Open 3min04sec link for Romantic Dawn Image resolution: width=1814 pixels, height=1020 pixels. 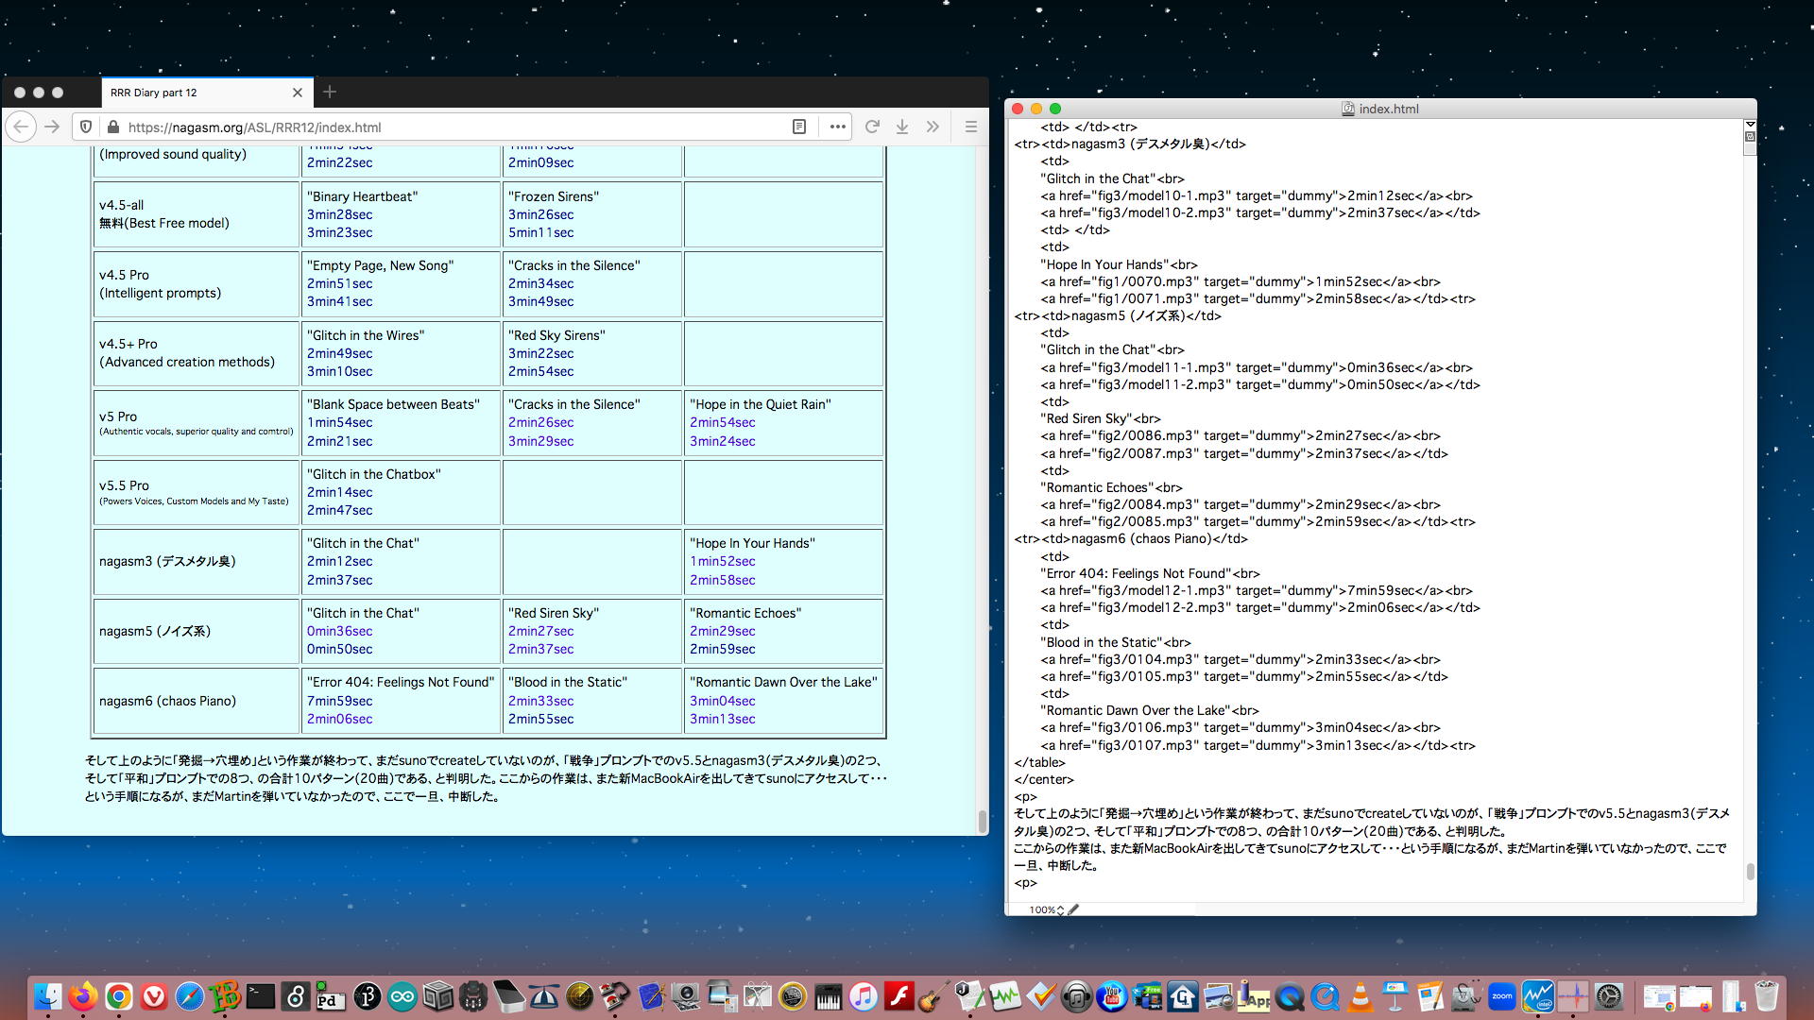[722, 701]
